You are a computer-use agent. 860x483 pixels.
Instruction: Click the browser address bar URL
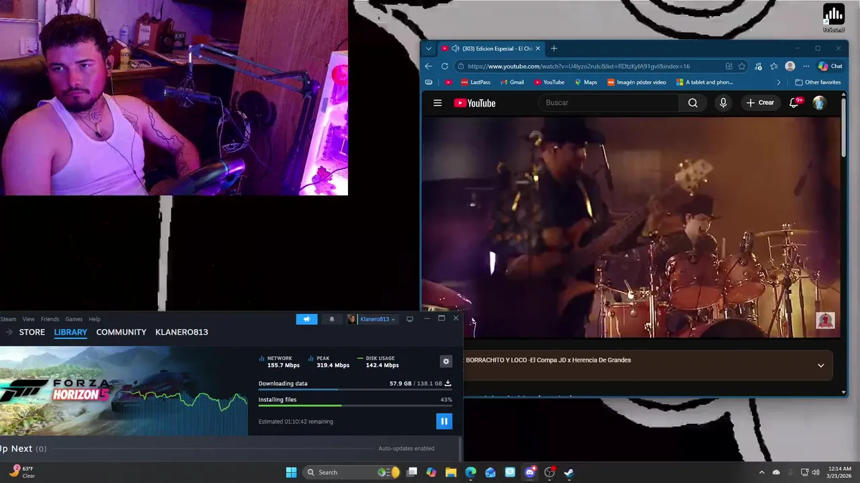578,66
